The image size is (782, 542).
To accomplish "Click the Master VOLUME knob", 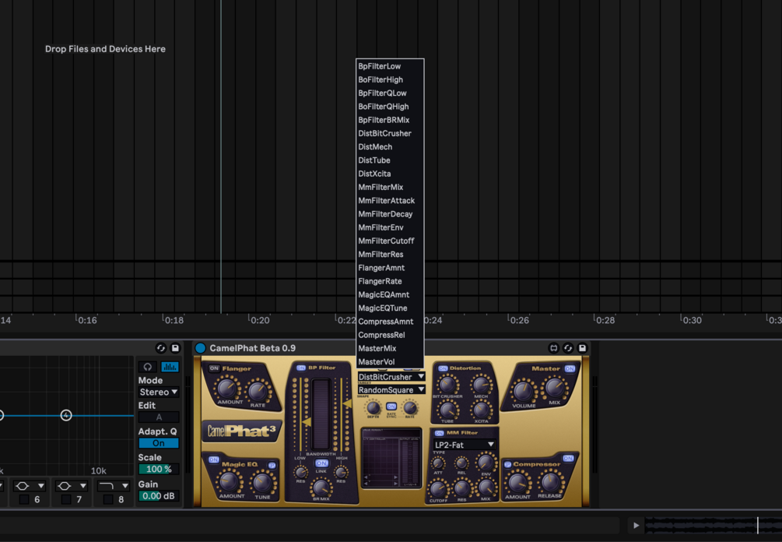I will coord(523,391).
